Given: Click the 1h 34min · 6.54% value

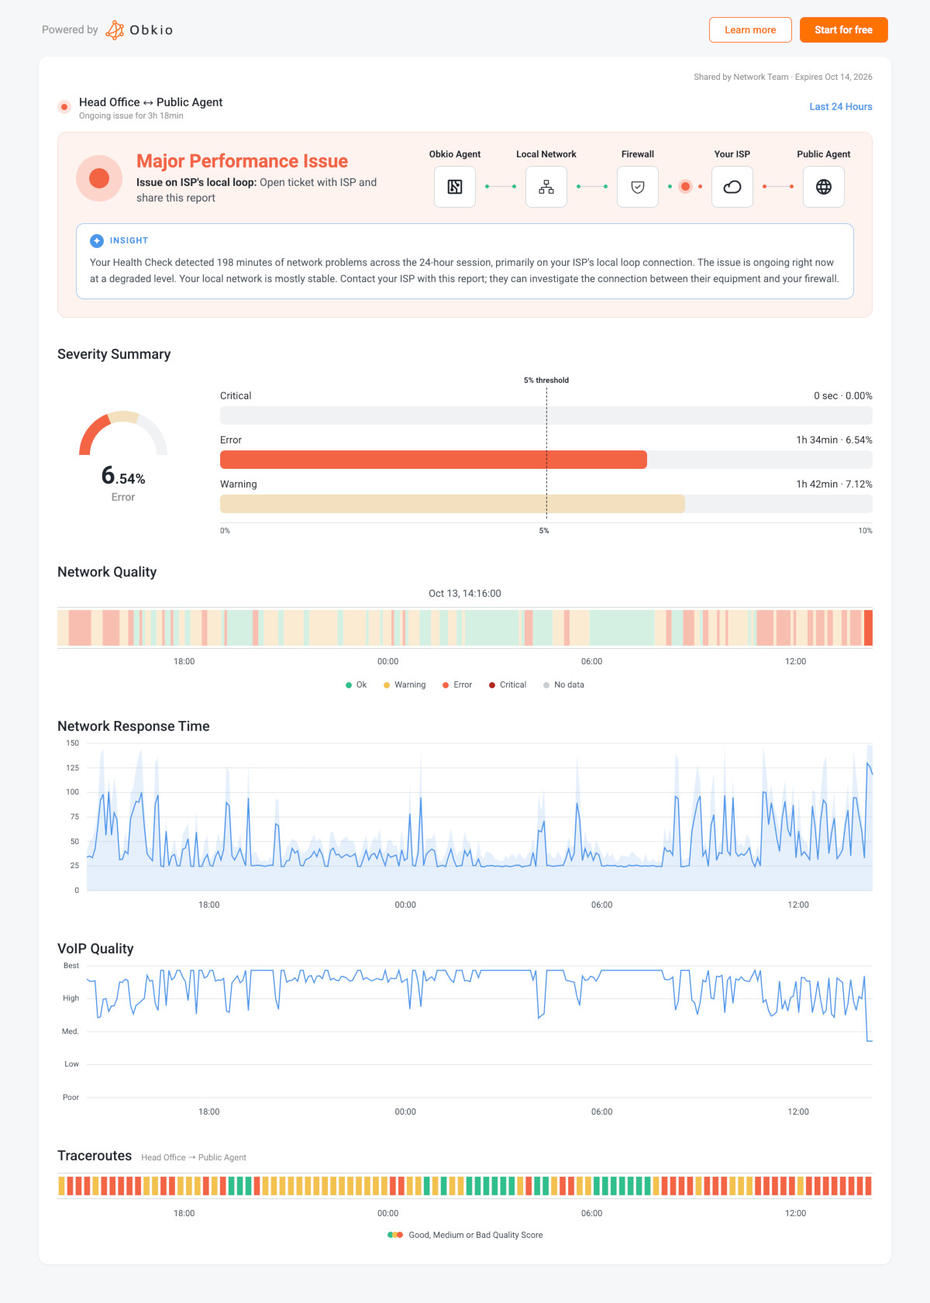Looking at the screenshot, I should 834,440.
